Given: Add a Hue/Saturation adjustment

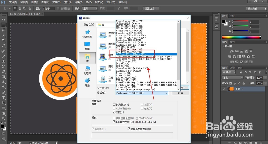Looking at the screenshot, I should (230, 56).
